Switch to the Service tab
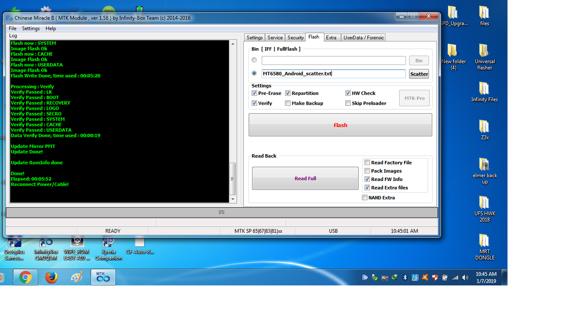Screen dimensions: 571x321 (275, 37)
